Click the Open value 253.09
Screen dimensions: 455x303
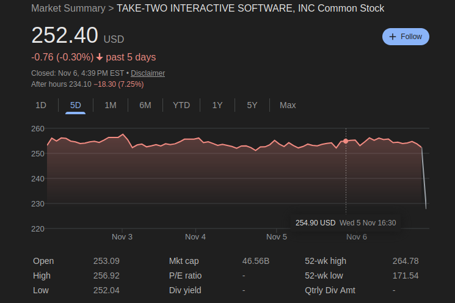pyautogui.click(x=106, y=261)
